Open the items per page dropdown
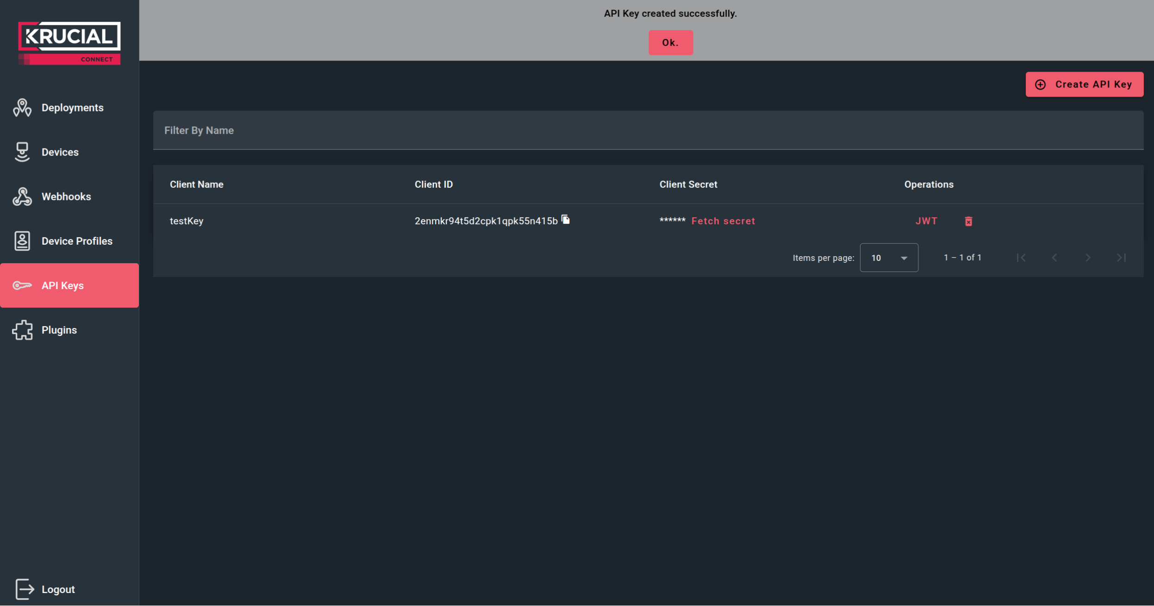1154x606 pixels. (888, 258)
